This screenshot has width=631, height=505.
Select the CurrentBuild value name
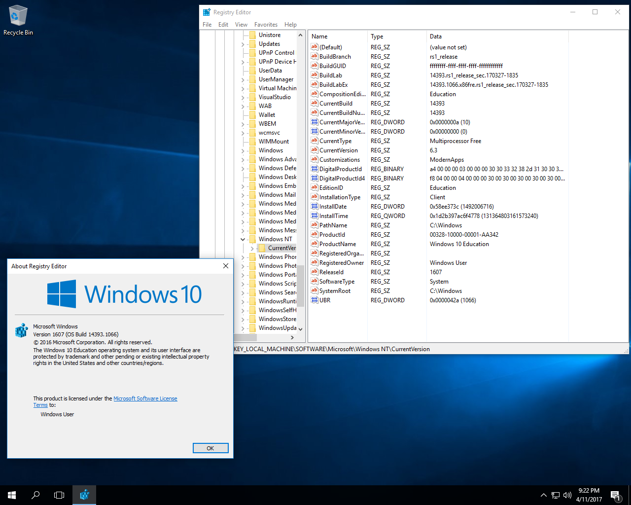[336, 103]
